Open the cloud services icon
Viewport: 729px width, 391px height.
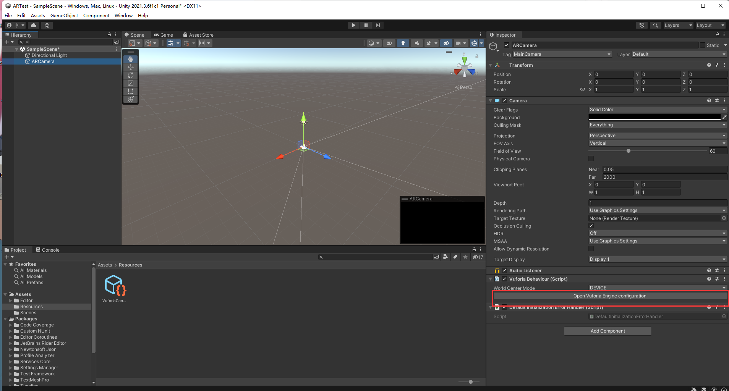(34, 25)
